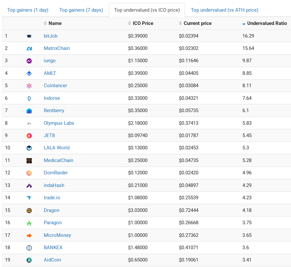Visit the Paragon coin link
This screenshot has height=267, width=291.
[52, 223]
